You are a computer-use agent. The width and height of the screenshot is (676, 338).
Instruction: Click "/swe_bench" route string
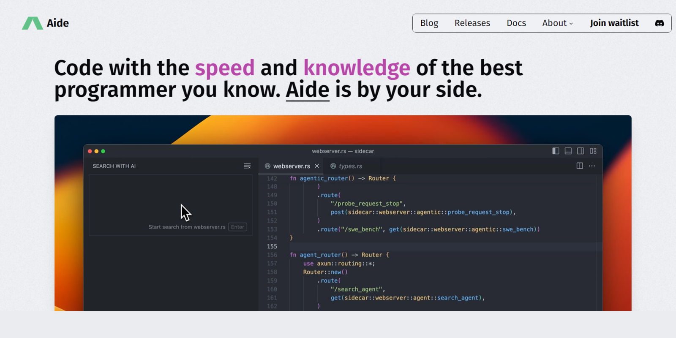[361, 229]
